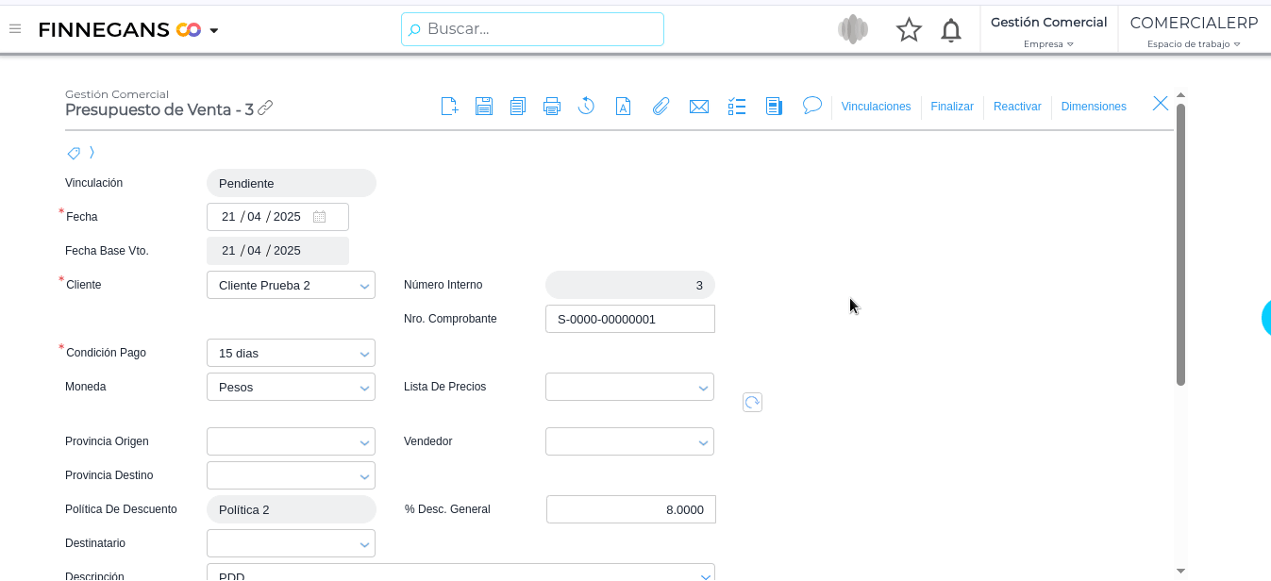The height and width of the screenshot is (581, 1271).
Task: Click the save floppy disk icon
Action: (x=484, y=106)
